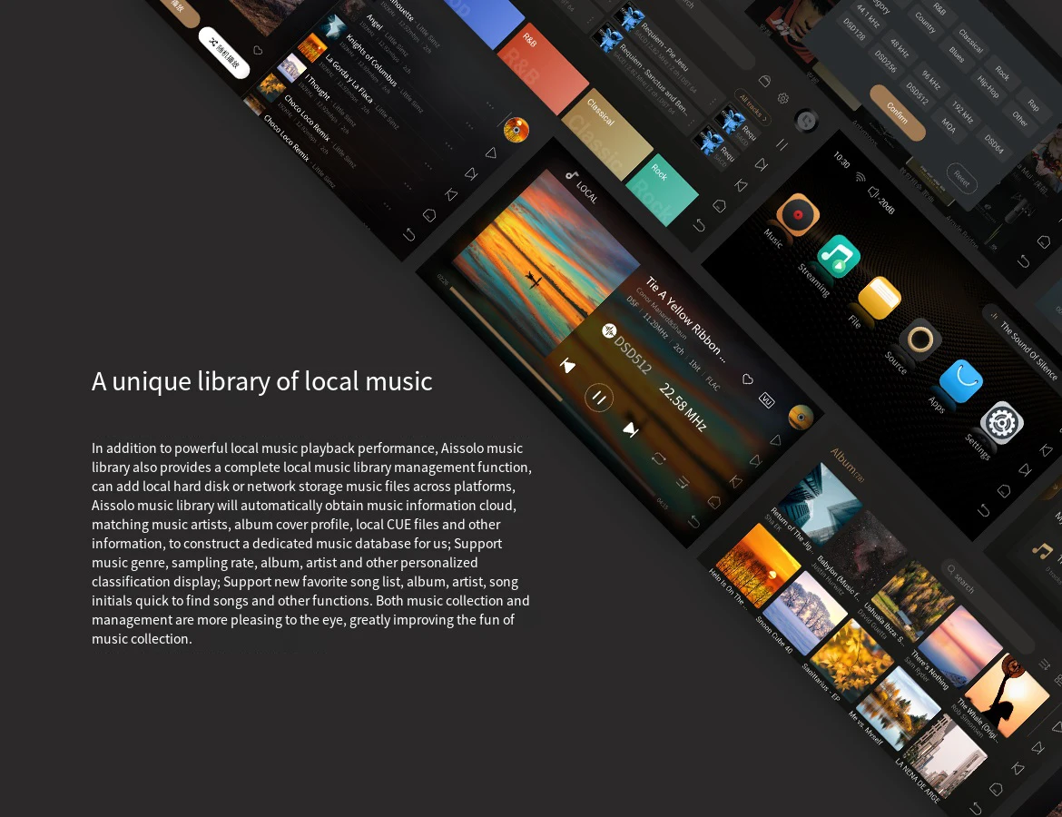This screenshot has width=1062, height=817.
Task: Click the white shuffle play button
Action: pyautogui.click(x=224, y=53)
